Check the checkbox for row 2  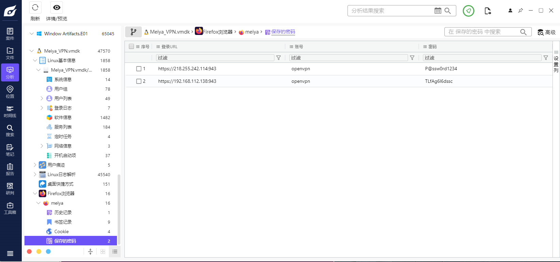(139, 81)
